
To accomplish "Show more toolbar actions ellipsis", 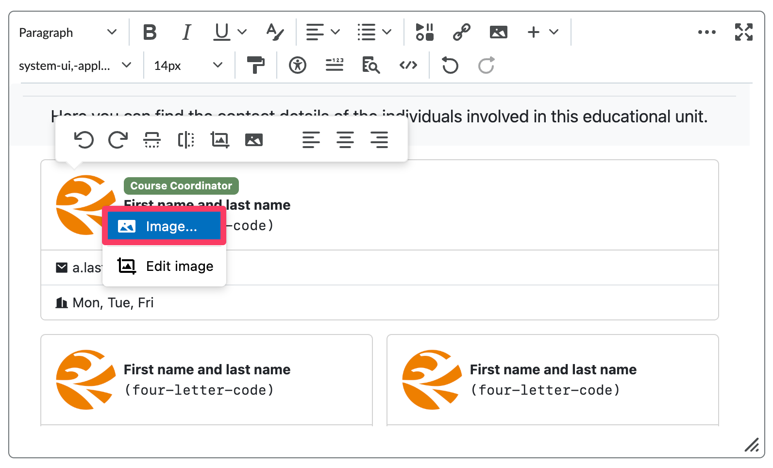I will (x=706, y=33).
